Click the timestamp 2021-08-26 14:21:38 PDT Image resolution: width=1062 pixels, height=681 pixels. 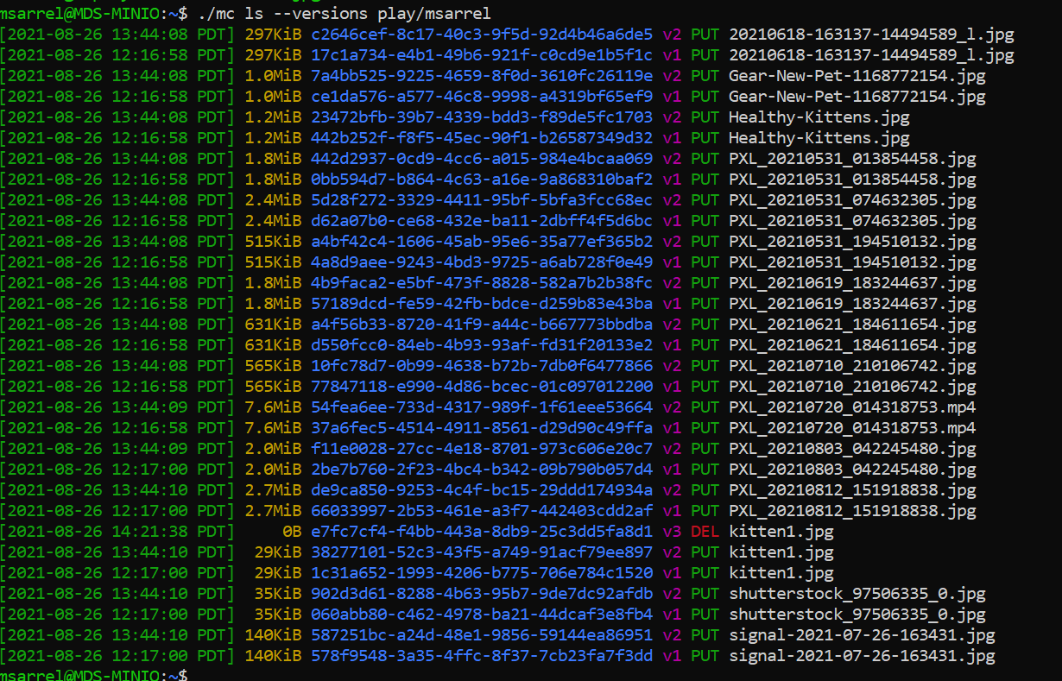click(117, 532)
